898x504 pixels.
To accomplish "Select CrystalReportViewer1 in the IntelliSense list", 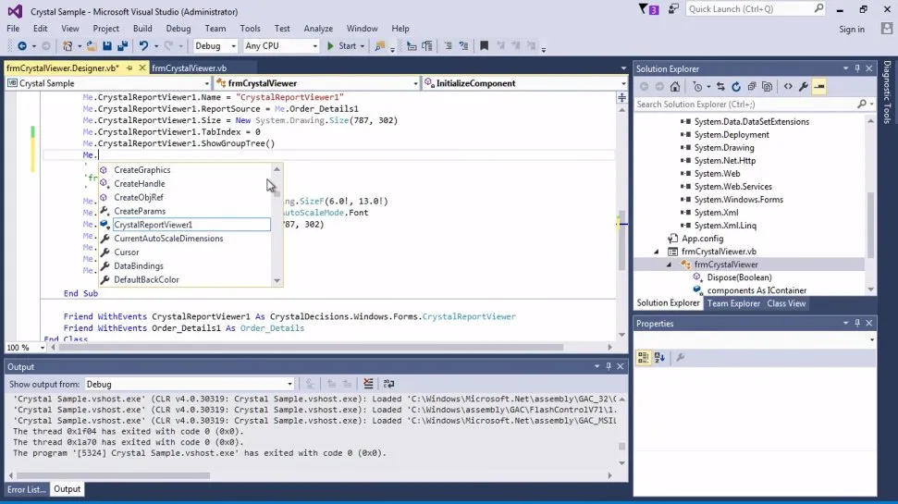I will (153, 225).
